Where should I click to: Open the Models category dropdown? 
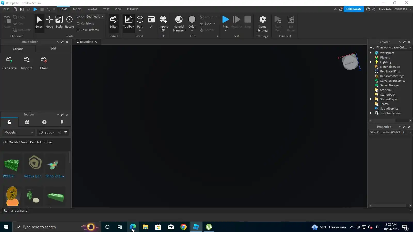(x=19, y=132)
